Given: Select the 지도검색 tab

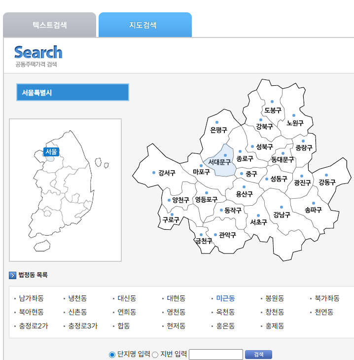Looking at the screenshot, I should click(145, 25).
